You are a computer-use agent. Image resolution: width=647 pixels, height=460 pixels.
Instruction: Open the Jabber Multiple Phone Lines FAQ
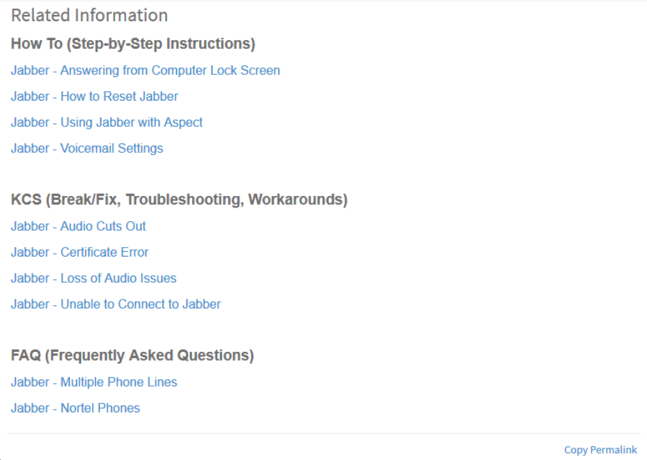click(x=93, y=382)
